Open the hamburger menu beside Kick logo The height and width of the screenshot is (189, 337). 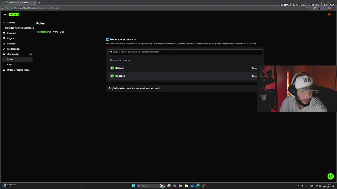(x=5, y=14)
